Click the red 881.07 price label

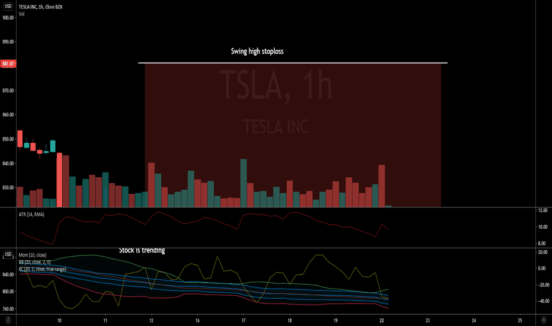(x=8, y=64)
